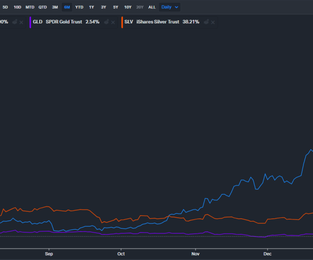Screen dimensions: 313x260
Task: Click the purple GLD color swatch
Action: [31, 22]
